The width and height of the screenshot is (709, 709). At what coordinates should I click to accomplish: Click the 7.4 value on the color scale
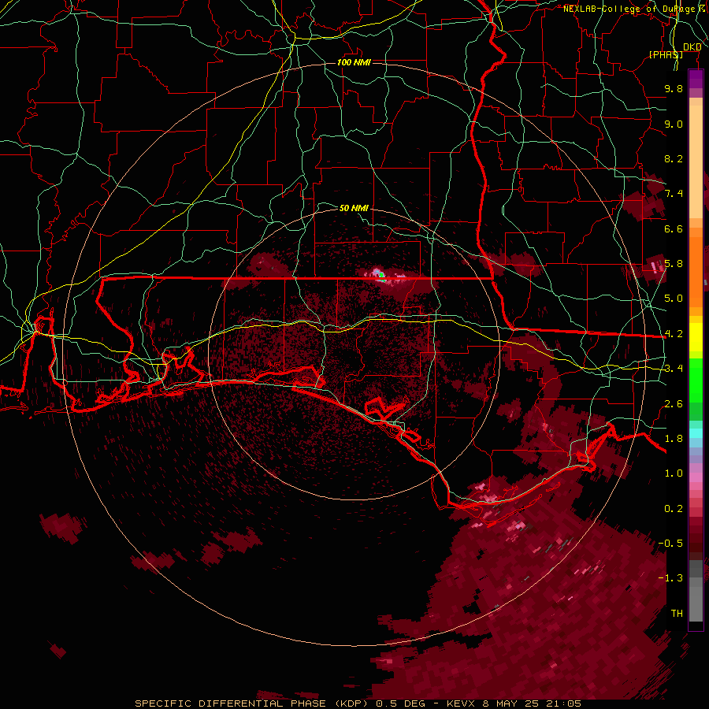coord(674,194)
